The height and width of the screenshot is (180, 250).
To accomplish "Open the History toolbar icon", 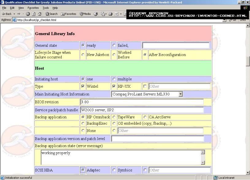I will [95, 14].
